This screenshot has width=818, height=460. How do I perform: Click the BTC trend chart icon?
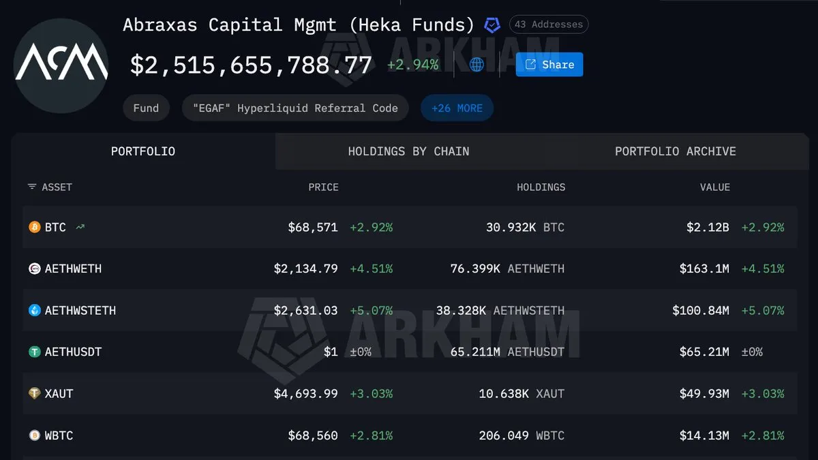(80, 227)
